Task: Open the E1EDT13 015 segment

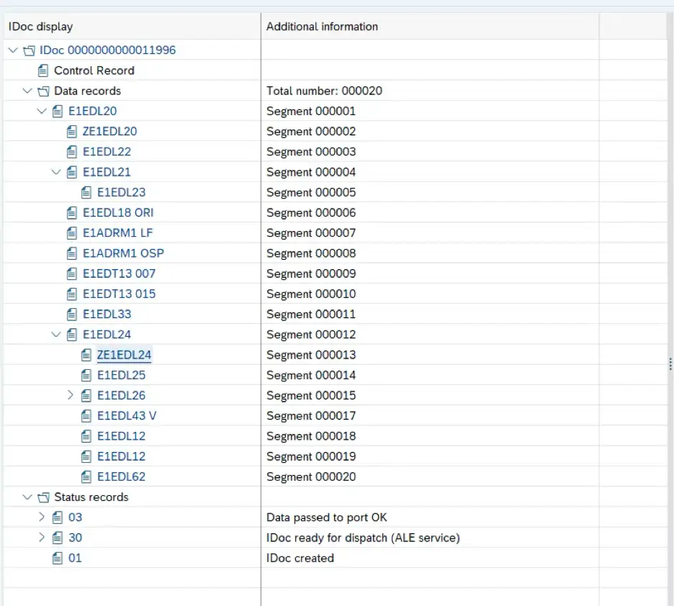Action: (x=119, y=294)
